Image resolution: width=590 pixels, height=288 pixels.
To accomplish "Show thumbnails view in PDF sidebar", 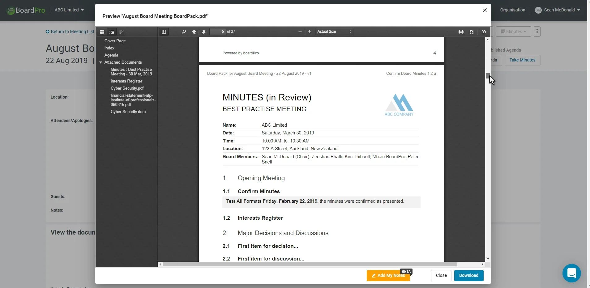I will coord(102,32).
